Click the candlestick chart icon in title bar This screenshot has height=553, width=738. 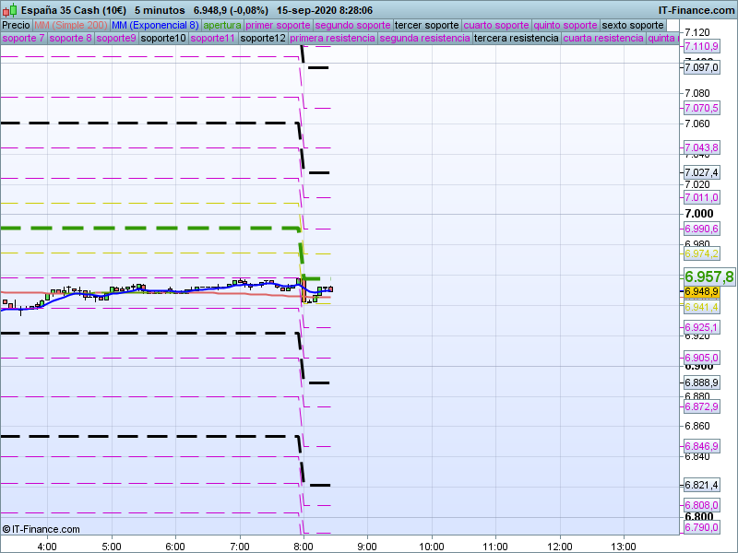8,8
